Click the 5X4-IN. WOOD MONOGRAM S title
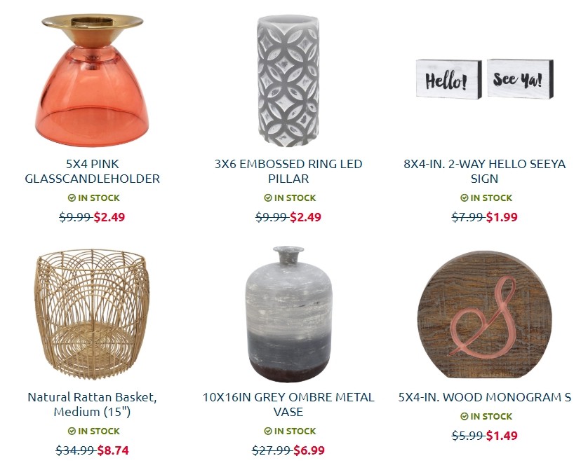The height and width of the screenshot is (470, 581). point(485,397)
